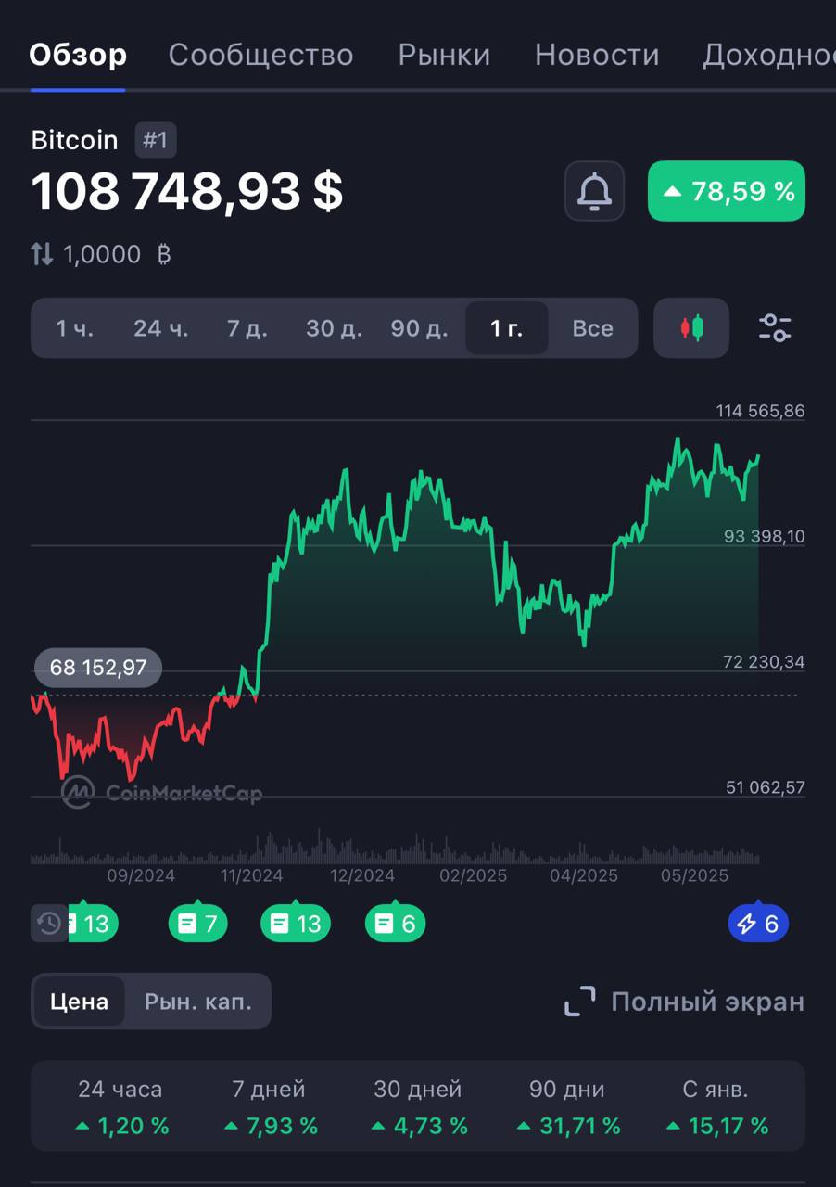Go to the Рынки tab
Viewport: 836px width, 1187px height.
(x=444, y=56)
